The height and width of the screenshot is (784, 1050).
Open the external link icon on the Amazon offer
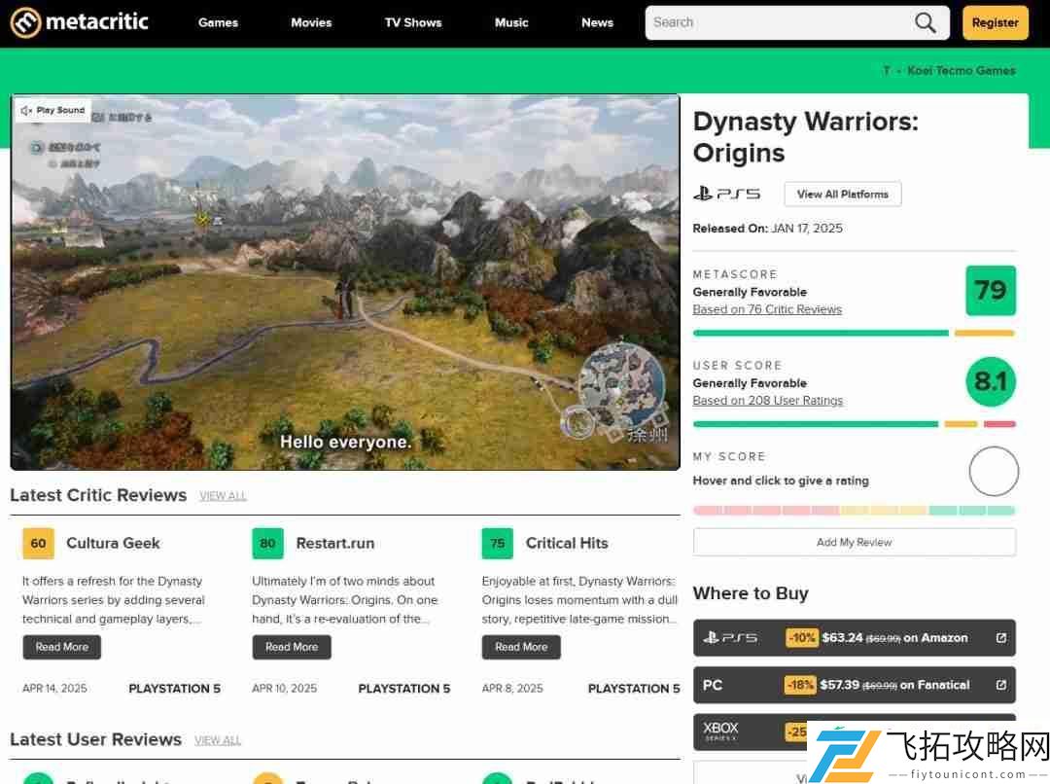pyautogui.click(x=1000, y=637)
